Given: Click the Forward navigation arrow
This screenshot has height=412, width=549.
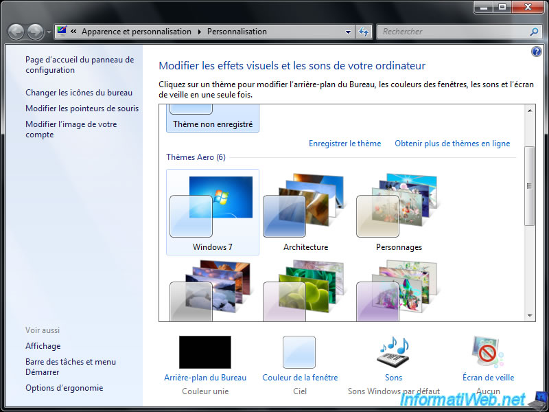Looking at the screenshot, I should [36, 32].
